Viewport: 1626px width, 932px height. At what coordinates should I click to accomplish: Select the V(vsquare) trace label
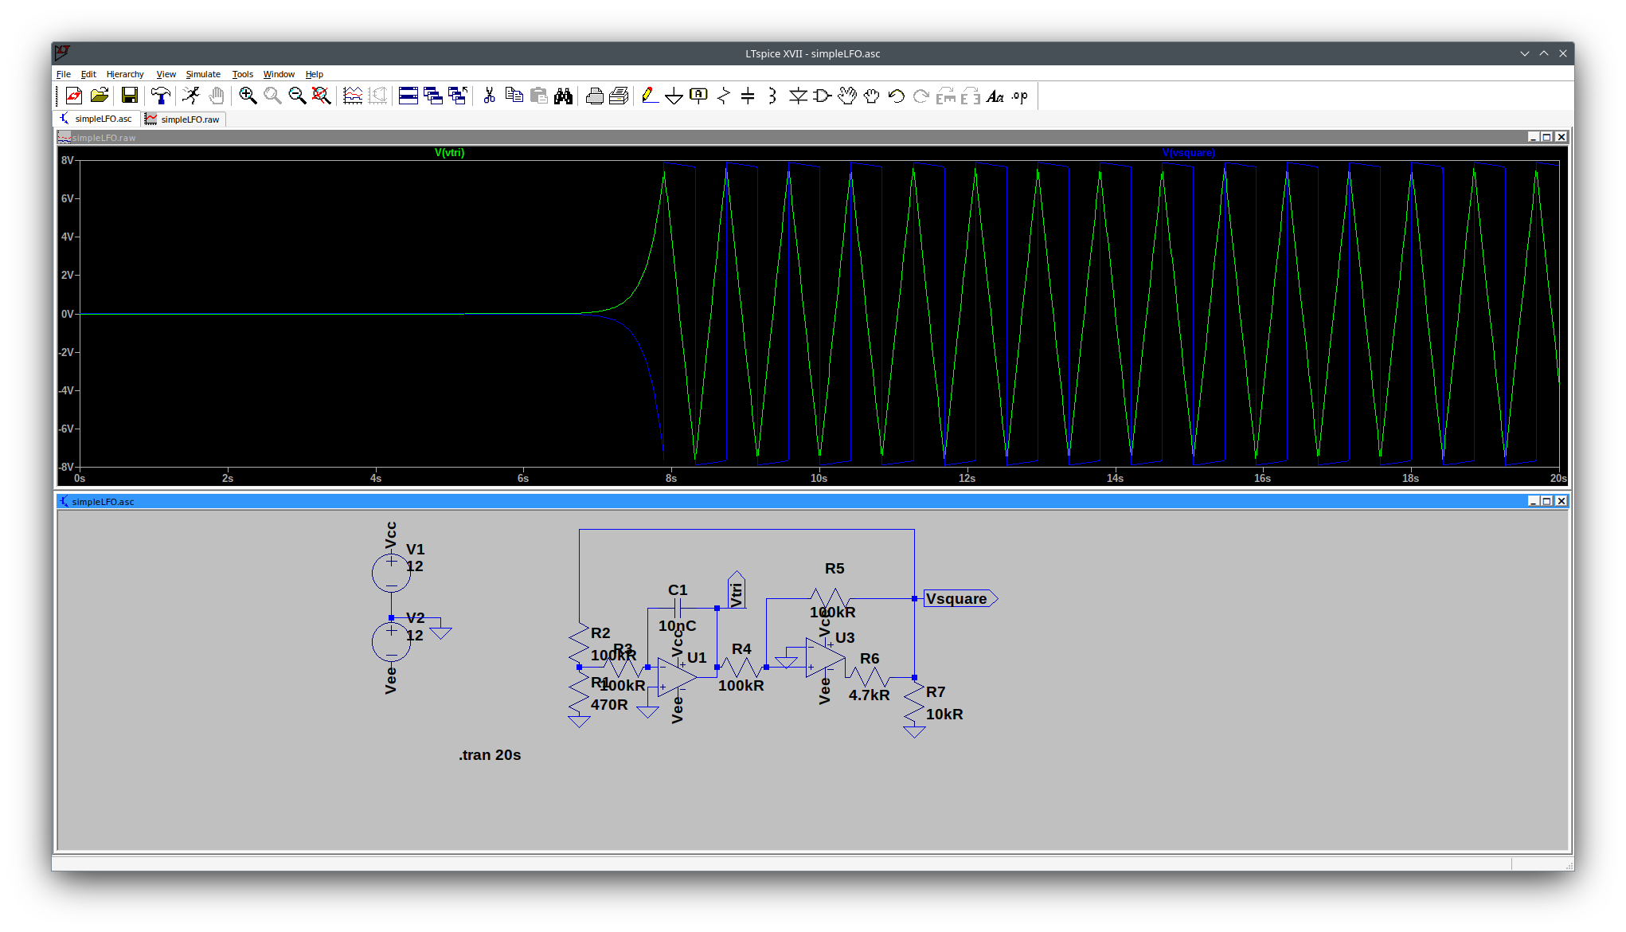coord(1189,152)
